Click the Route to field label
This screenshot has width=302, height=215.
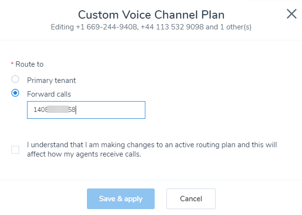(x=29, y=64)
